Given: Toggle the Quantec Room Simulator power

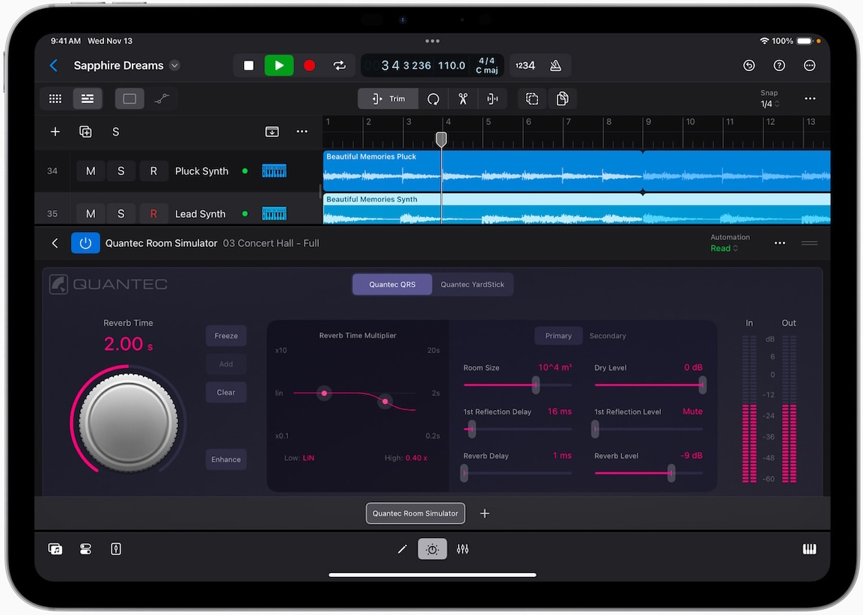Looking at the screenshot, I should 85,243.
